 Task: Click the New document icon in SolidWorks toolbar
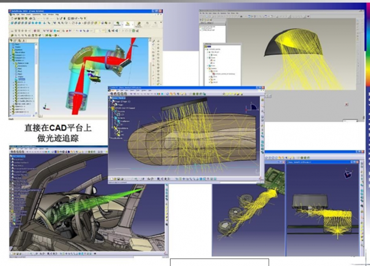12,18
